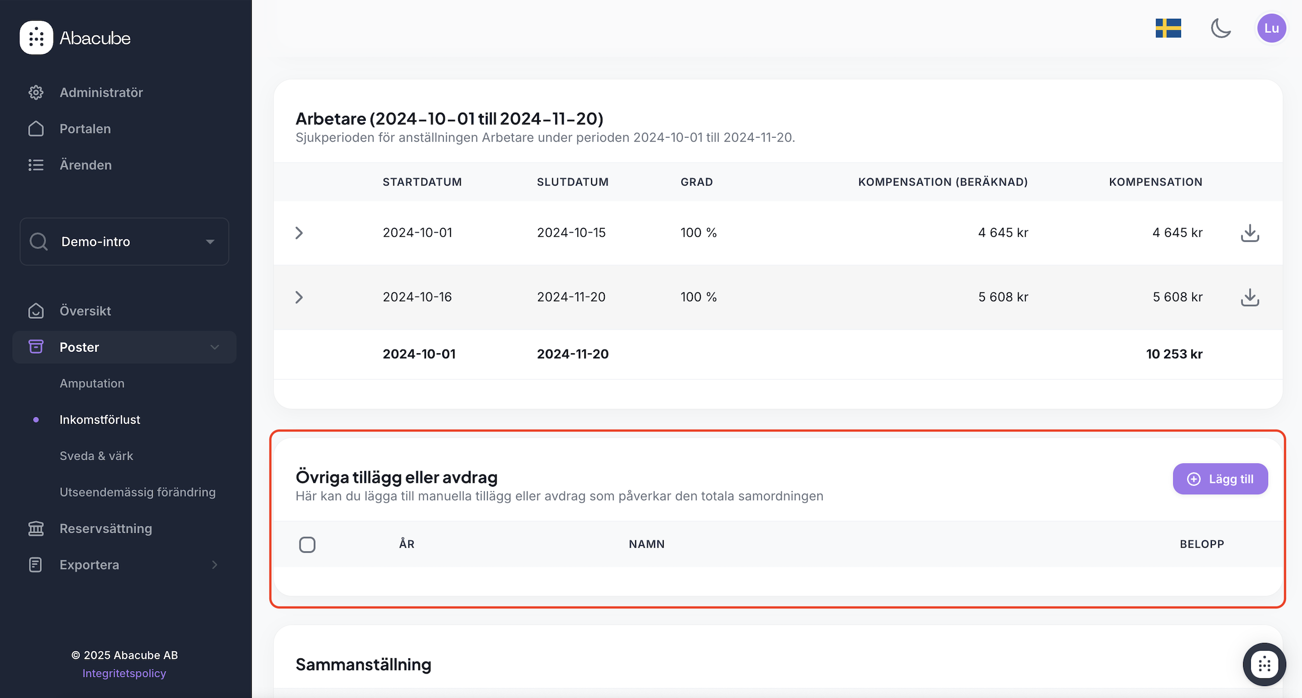Open the Demo-intro case dropdown
The width and height of the screenshot is (1302, 698).
pos(125,241)
